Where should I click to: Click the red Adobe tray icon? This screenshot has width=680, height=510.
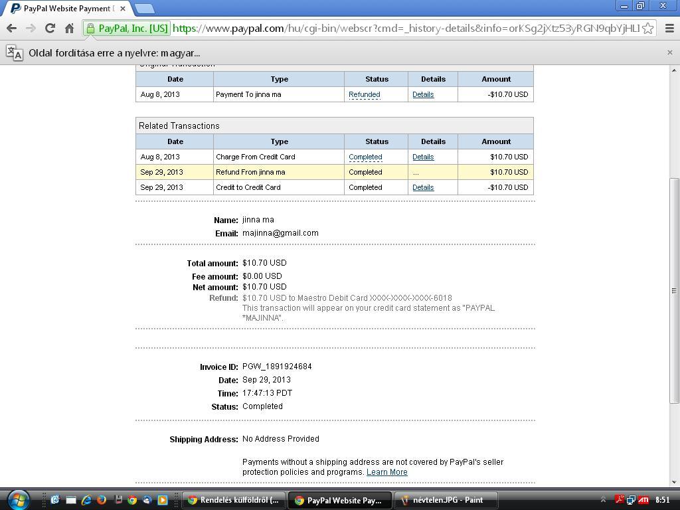pos(620,500)
